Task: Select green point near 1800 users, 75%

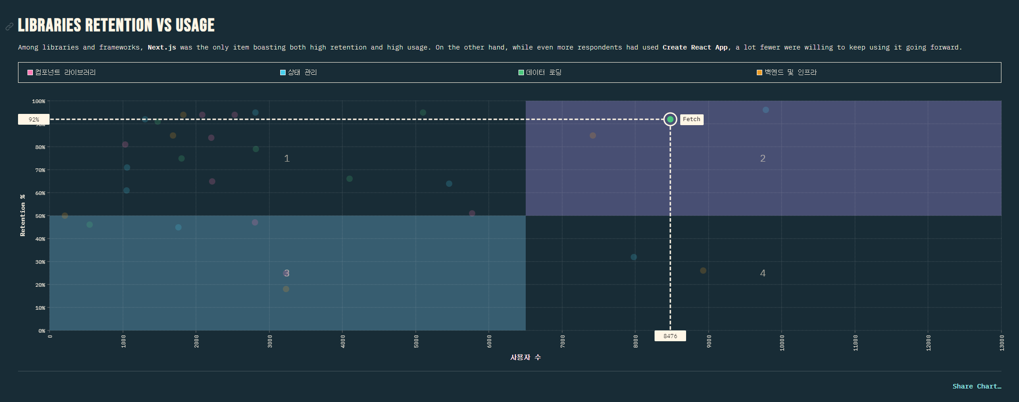Action: (x=182, y=158)
